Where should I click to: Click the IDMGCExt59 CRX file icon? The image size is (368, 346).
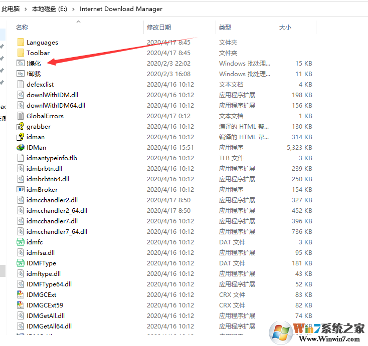point(21,305)
